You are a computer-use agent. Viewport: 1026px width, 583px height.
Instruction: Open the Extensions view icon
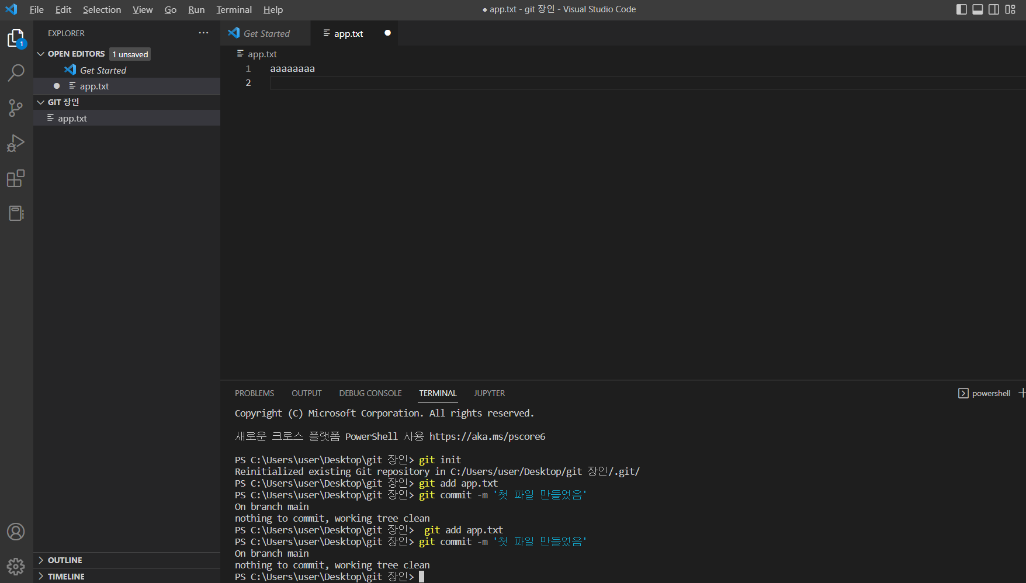[x=16, y=178]
